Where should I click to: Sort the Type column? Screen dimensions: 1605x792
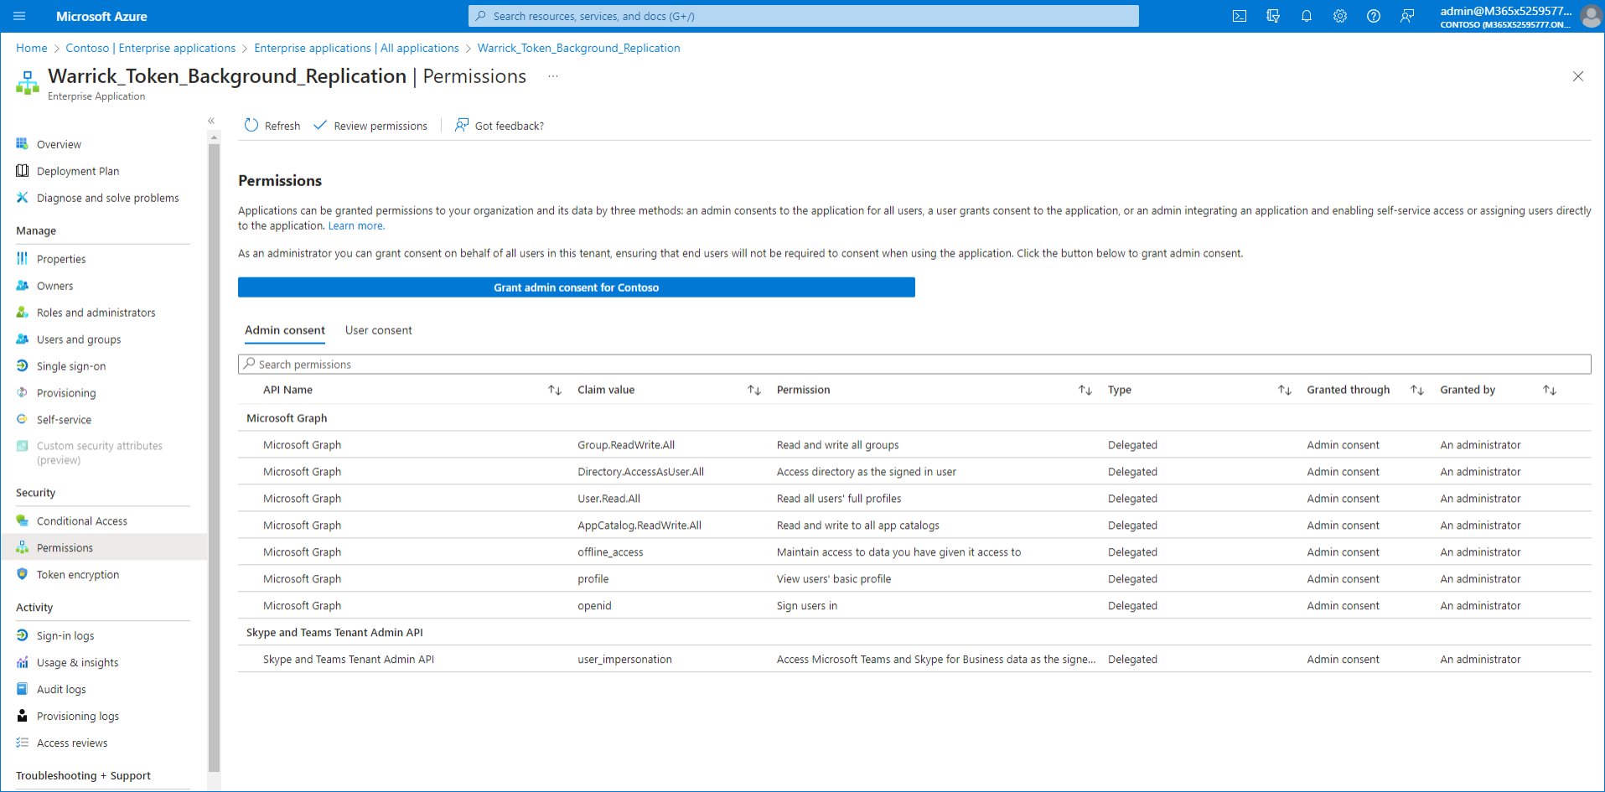click(1284, 390)
